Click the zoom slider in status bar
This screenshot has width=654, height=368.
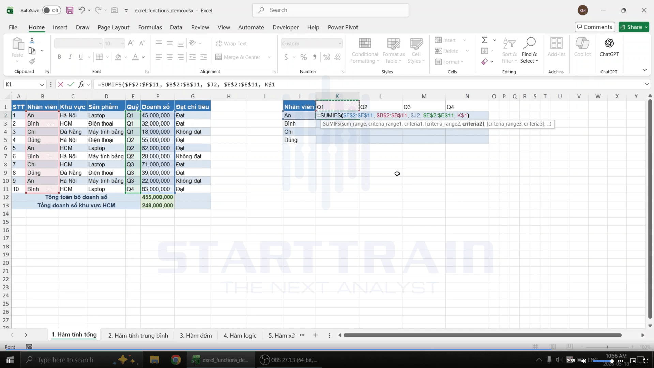pyautogui.click(x=607, y=347)
